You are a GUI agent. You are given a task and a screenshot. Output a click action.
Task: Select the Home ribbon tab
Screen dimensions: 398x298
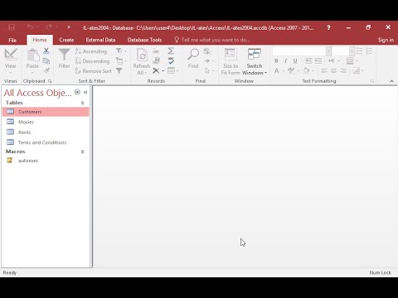40,40
